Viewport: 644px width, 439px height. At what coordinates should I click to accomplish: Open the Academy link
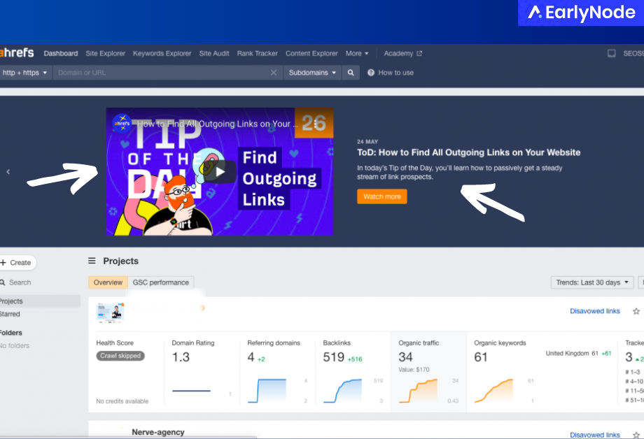[398, 53]
